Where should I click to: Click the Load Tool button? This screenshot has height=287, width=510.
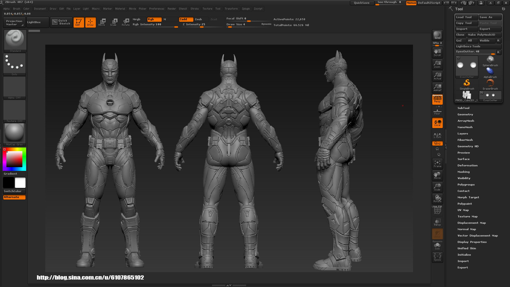[467, 17]
